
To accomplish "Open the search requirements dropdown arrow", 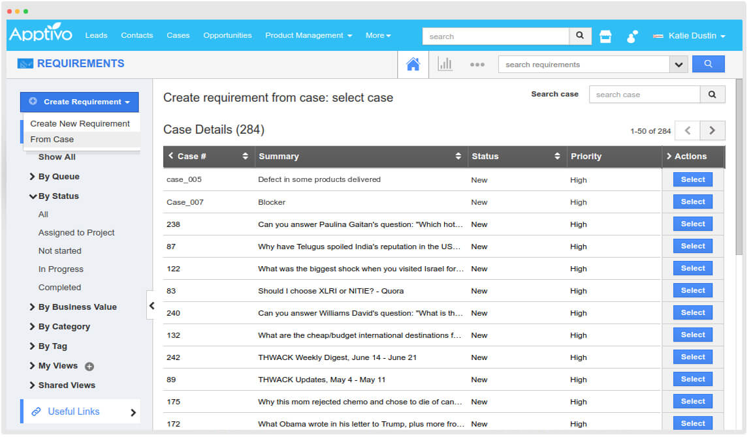I will (679, 64).
